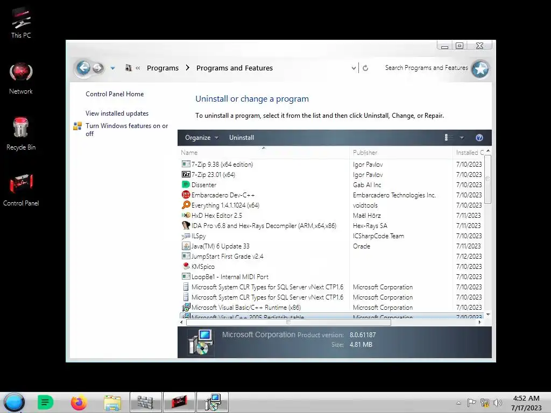551x413 pixels.
Task: Click the Dissenter green icon in list
Action: click(186, 184)
